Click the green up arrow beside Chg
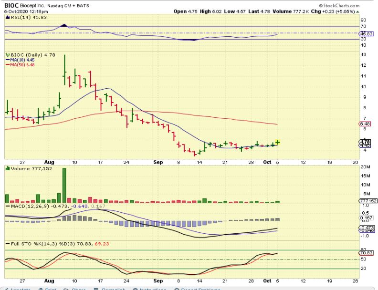 357,11
